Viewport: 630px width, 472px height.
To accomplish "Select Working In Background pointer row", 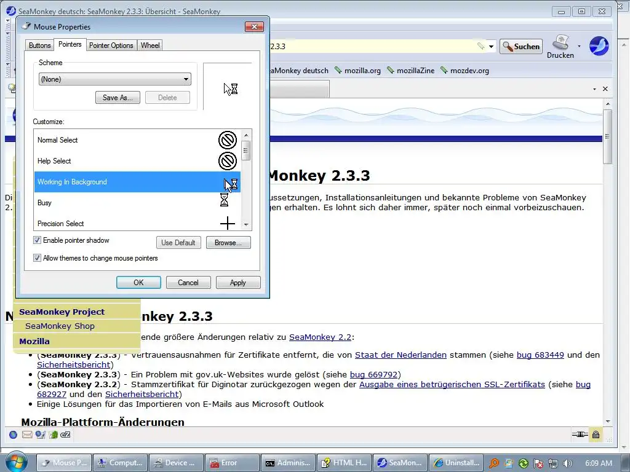I will [137, 182].
